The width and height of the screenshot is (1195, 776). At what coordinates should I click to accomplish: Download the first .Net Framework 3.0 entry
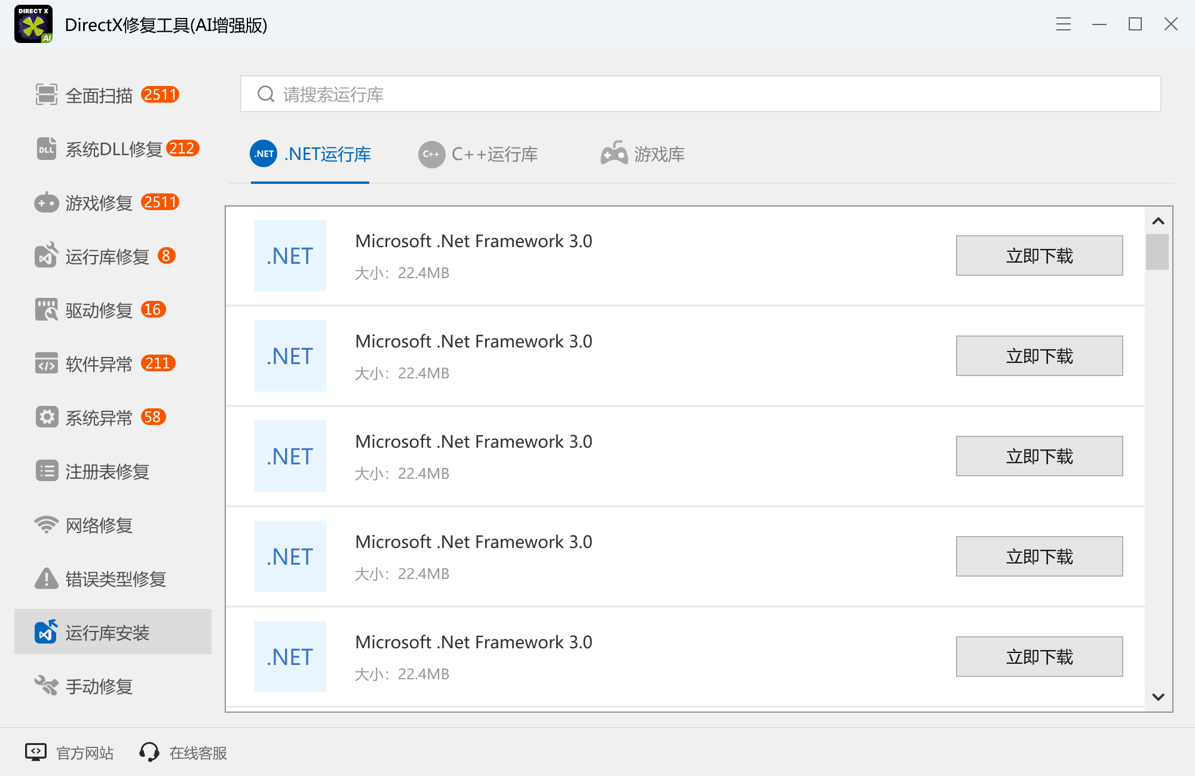point(1038,255)
